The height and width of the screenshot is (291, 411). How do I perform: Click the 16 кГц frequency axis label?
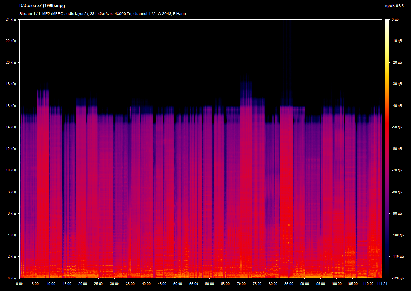pyautogui.click(x=11, y=106)
